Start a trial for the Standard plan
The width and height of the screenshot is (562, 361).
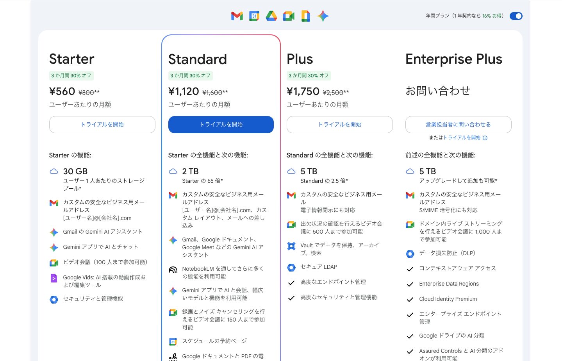[221, 124]
